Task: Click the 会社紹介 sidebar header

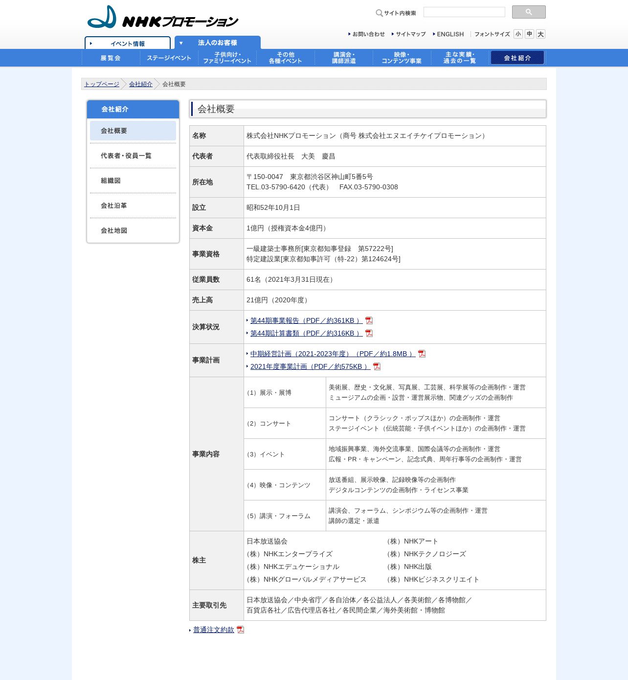Action: [133, 109]
